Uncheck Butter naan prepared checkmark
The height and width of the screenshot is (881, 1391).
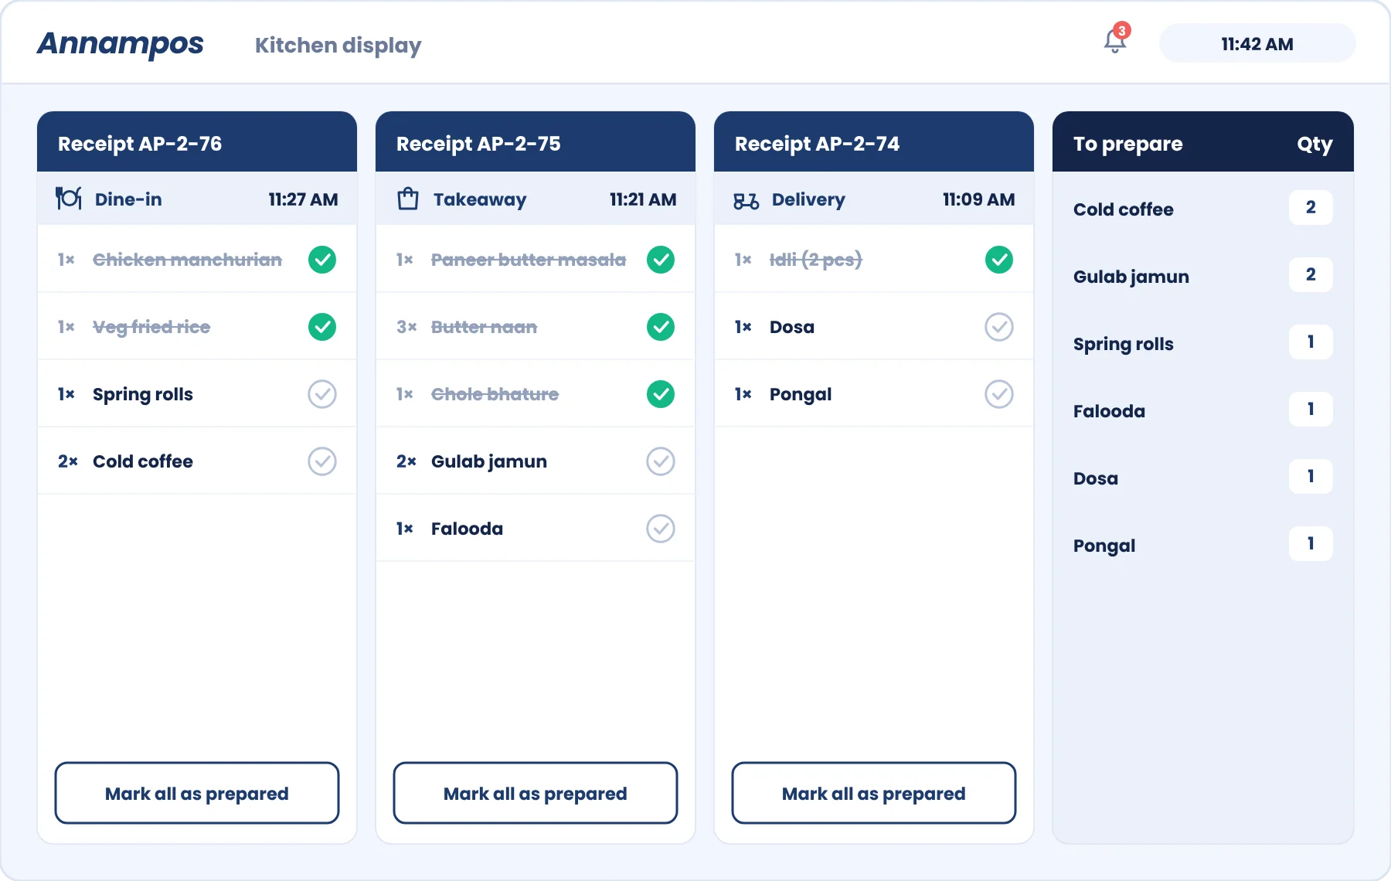pyautogui.click(x=661, y=327)
